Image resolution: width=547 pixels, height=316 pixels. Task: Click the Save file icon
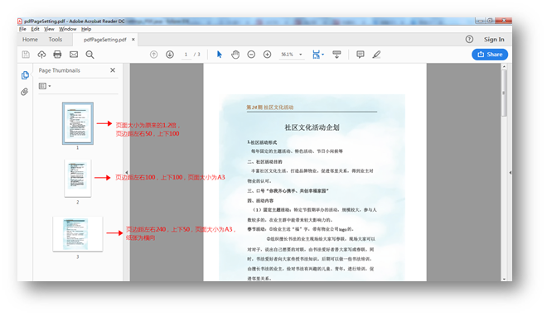pos(26,55)
